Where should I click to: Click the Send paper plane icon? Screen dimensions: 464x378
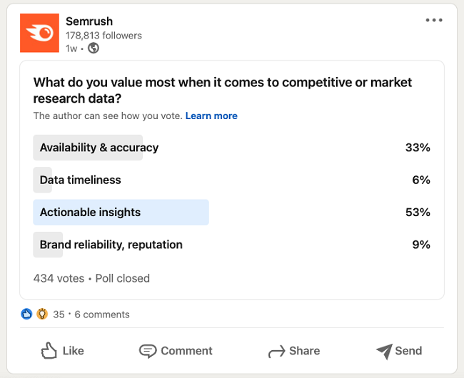384,351
